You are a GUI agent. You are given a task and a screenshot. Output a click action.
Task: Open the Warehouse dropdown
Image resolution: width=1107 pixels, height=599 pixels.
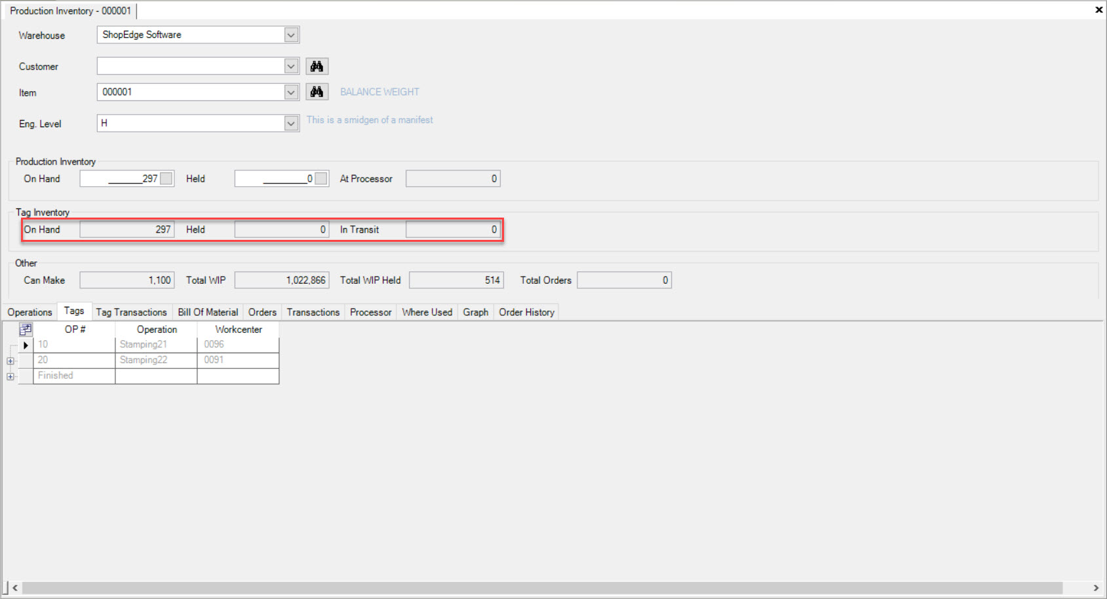point(291,35)
